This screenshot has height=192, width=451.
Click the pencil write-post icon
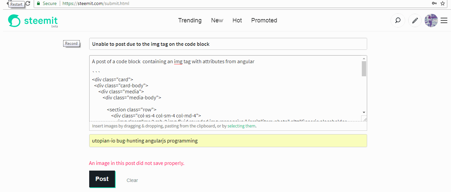click(415, 20)
